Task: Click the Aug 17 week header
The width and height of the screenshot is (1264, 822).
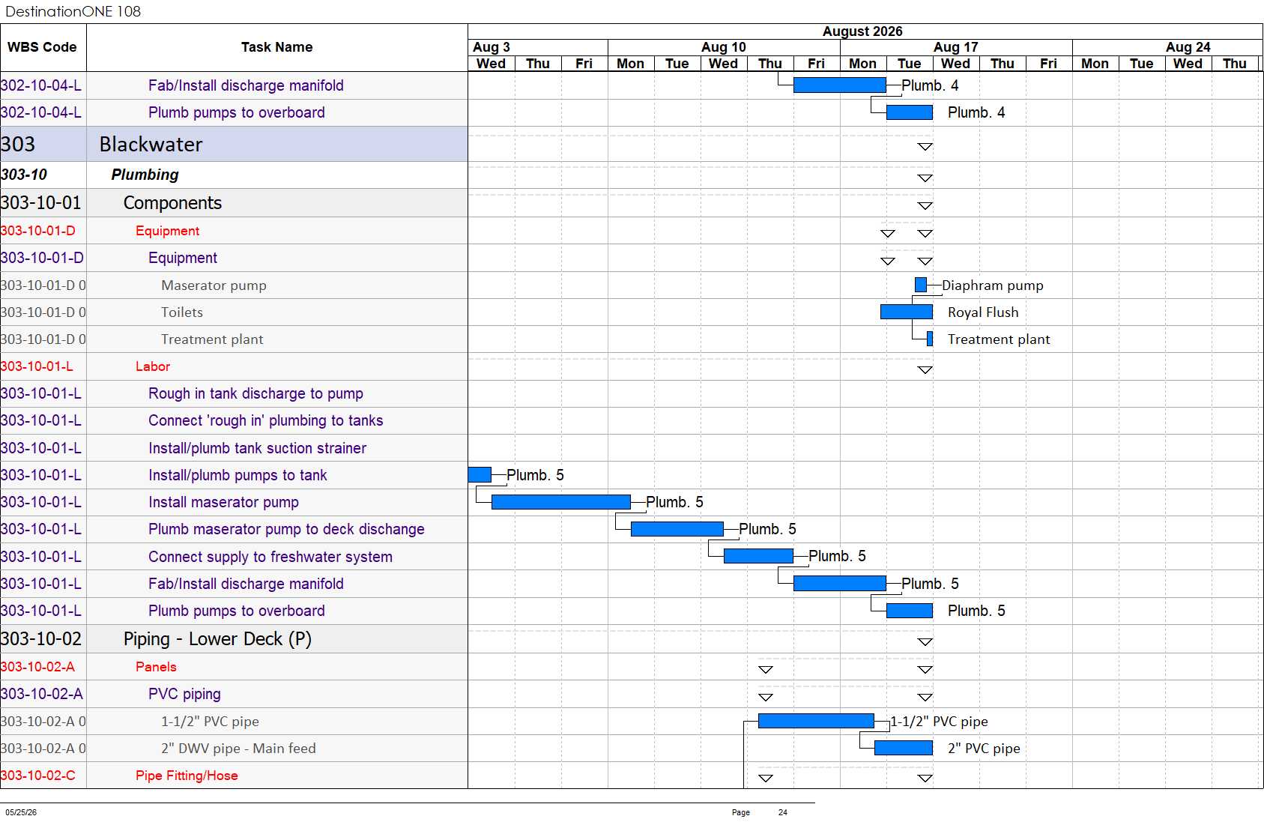Action: [956, 46]
